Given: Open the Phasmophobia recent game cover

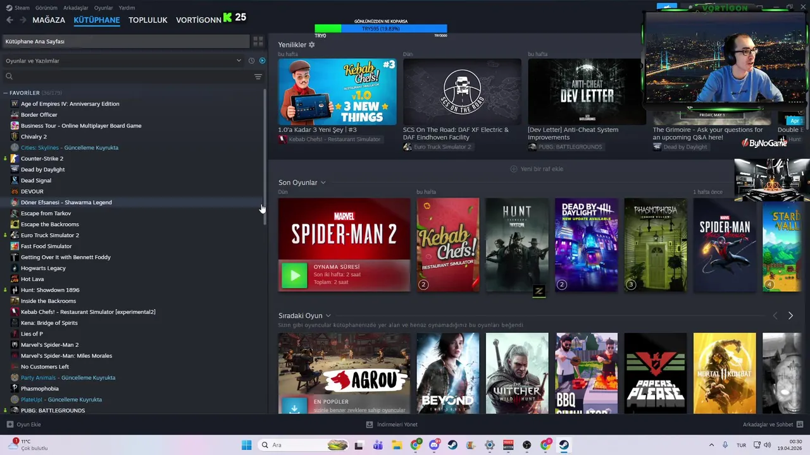Looking at the screenshot, I should click(655, 245).
